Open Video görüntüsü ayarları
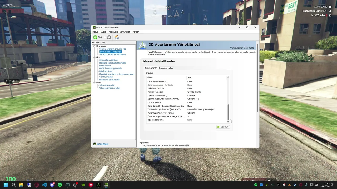Viewport: 337px width, 189px height. coord(109,88)
